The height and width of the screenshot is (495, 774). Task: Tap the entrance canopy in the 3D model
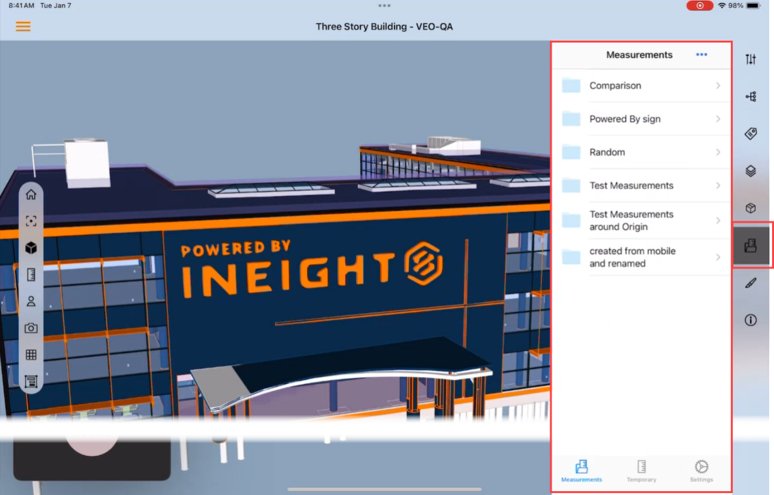coord(342,373)
